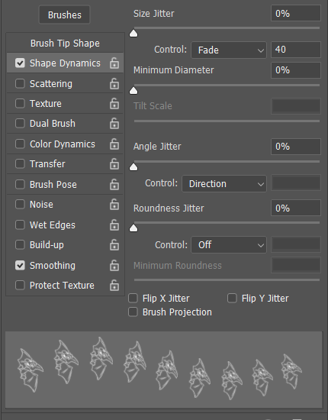Open the Size Jitter Control dropdown showing Fade

(229, 50)
